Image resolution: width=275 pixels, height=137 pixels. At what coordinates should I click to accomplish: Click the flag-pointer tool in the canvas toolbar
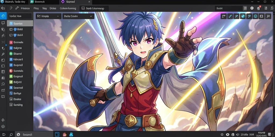pos(224,16)
